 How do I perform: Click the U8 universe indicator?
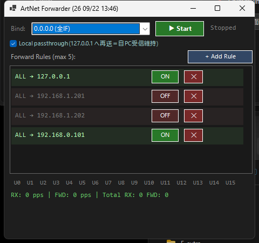click(121, 183)
